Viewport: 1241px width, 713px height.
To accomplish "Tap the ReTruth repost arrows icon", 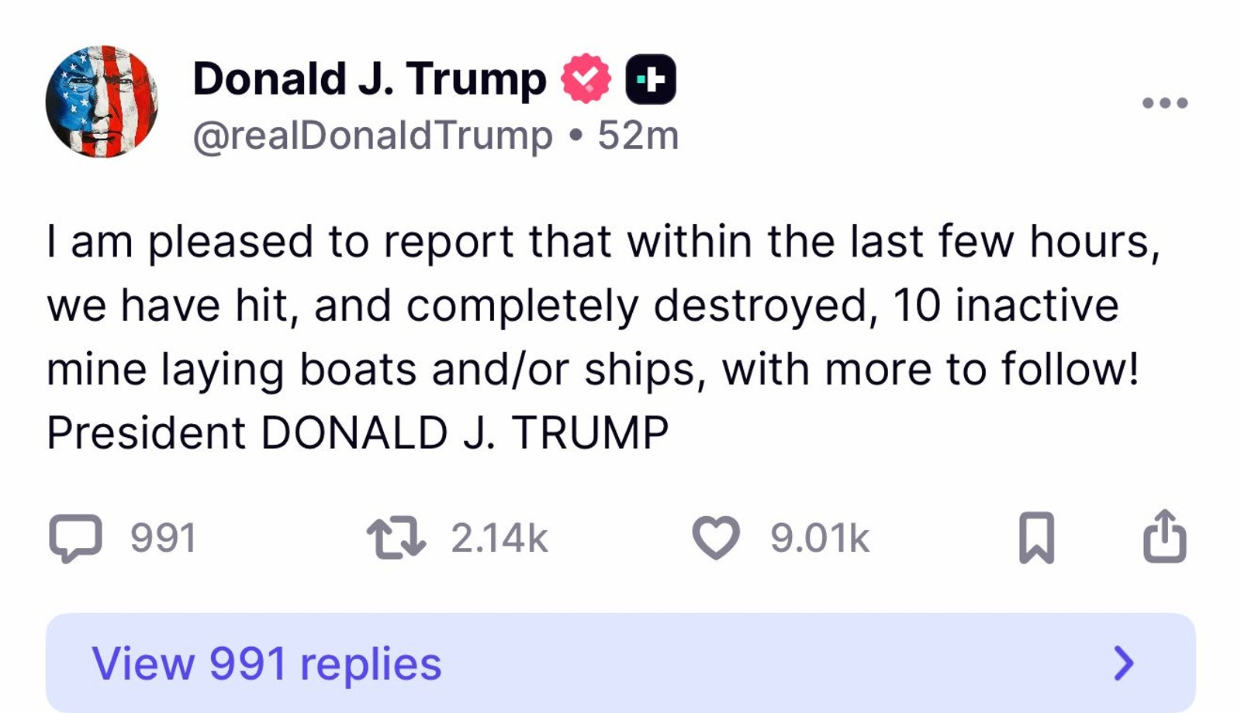I will pos(396,538).
